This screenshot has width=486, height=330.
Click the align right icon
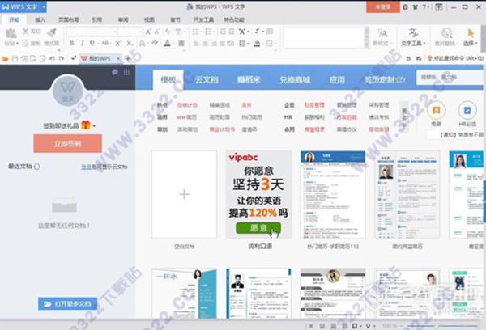coord(214,44)
